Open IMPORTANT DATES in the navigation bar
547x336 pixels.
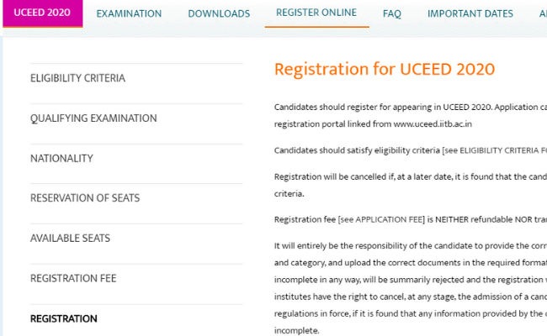tap(470, 14)
